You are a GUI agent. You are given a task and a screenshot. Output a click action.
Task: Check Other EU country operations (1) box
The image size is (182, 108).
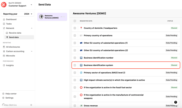(x=75, y=43)
